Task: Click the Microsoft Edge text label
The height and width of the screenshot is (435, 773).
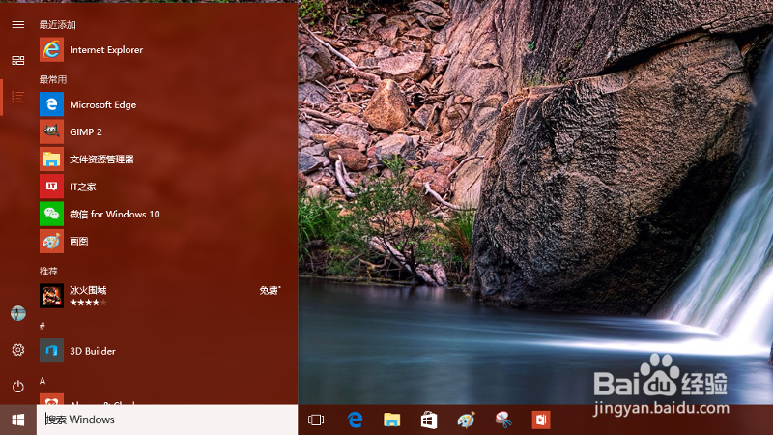Action: [x=103, y=104]
